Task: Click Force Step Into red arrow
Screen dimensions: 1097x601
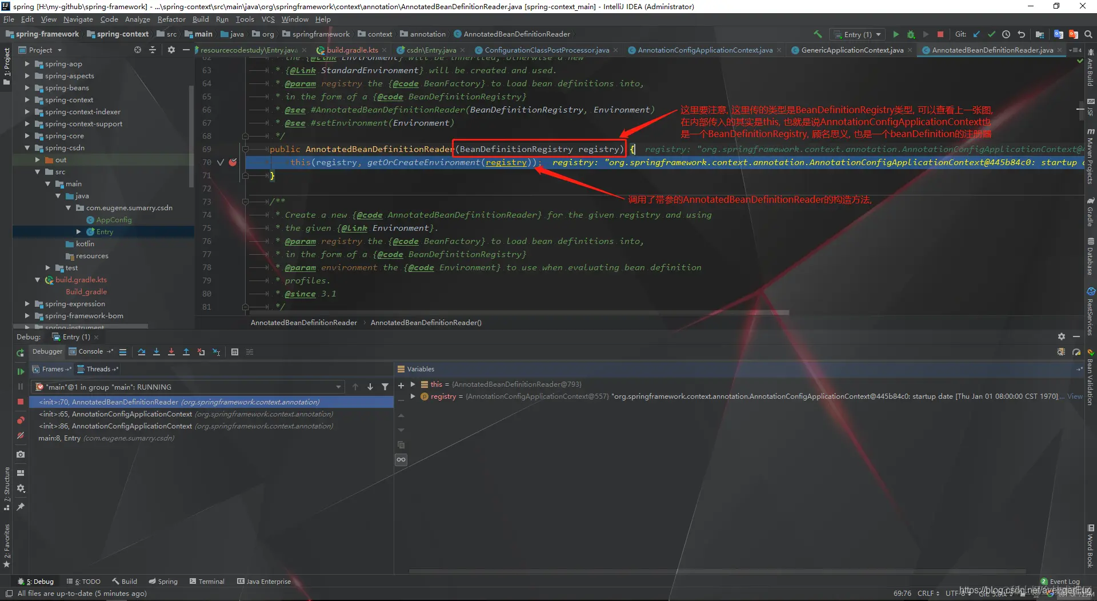Action: pos(171,352)
